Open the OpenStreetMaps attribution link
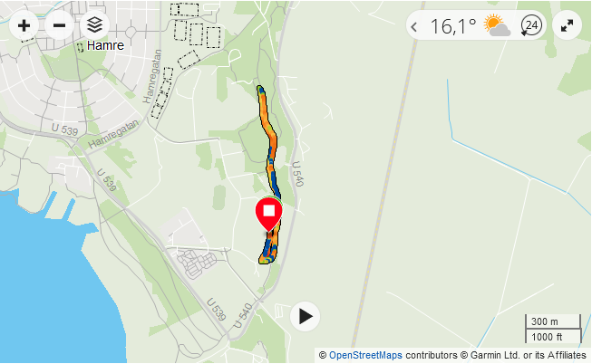592x364 pixels. click(x=365, y=355)
